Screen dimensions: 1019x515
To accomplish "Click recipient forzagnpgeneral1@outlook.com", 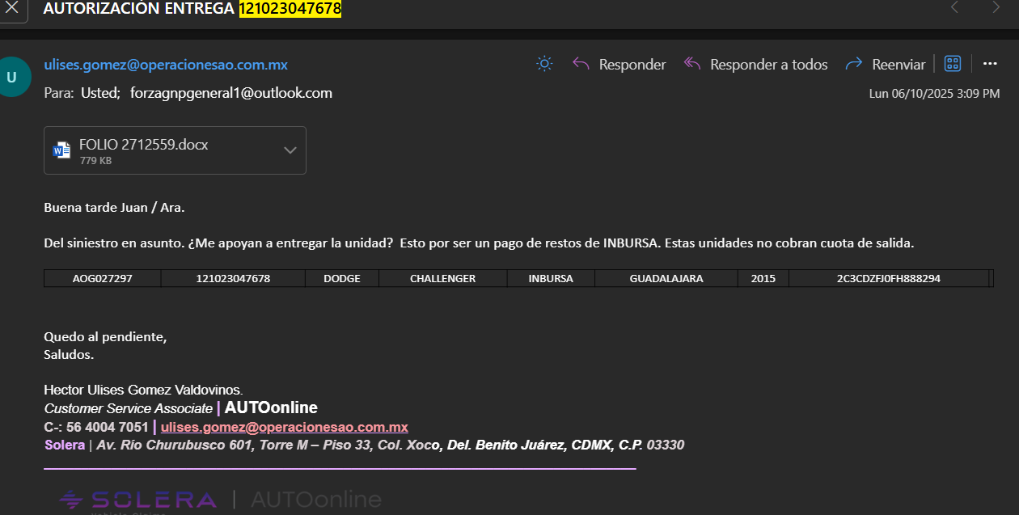I will [231, 93].
